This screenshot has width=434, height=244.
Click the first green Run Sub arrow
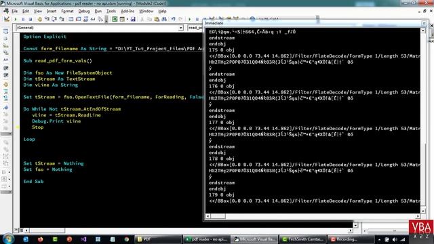16,19
